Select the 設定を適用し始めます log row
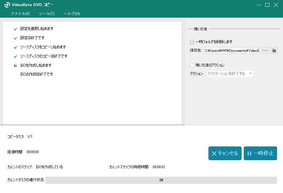 click(37, 29)
